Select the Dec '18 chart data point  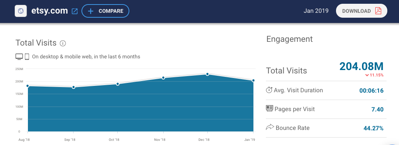click(207, 74)
